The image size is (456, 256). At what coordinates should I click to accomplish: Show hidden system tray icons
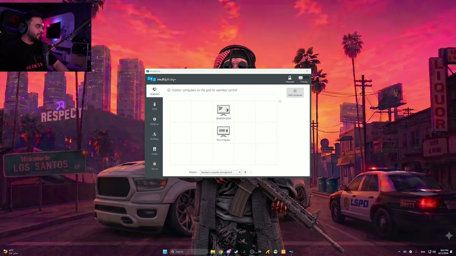[x=399, y=252]
